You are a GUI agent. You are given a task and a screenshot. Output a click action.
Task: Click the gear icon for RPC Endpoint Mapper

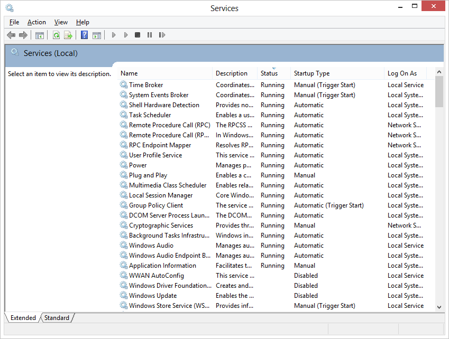click(x=124, y=145)
